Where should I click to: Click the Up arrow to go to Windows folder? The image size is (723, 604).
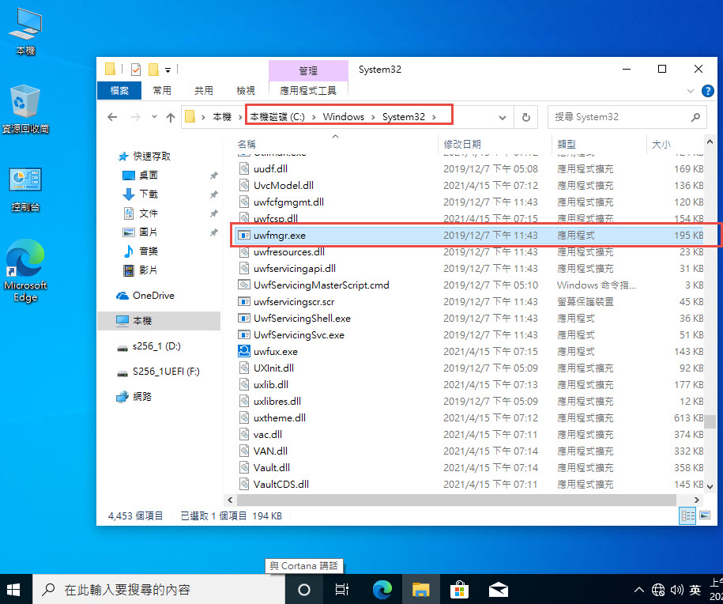pyautogui.click(x=171, y=116)
